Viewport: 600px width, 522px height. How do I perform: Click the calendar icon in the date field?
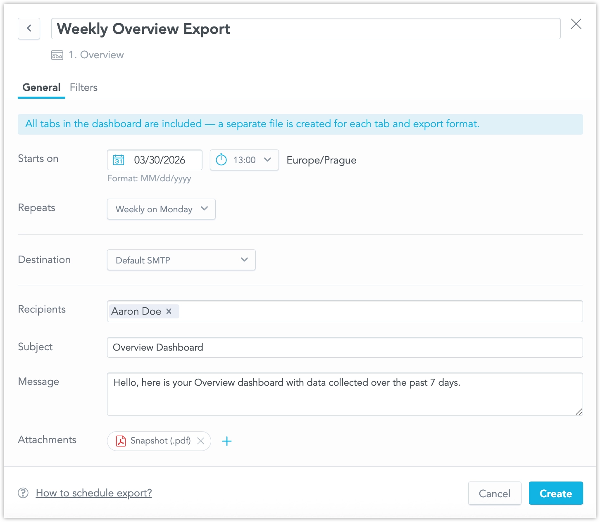[x=119, y=160]
